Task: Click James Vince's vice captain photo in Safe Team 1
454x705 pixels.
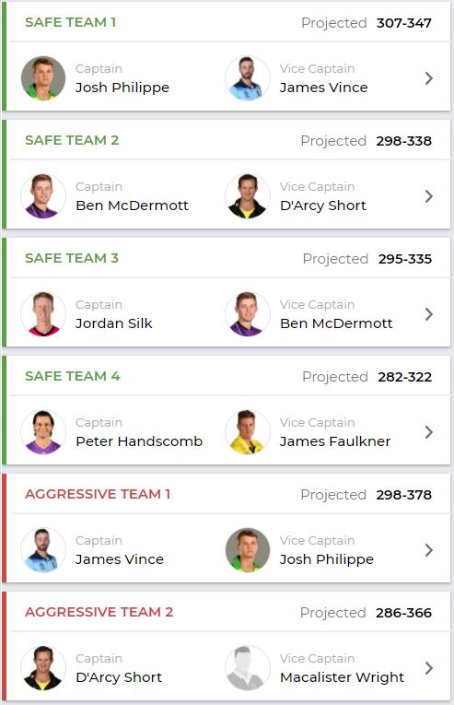Action: 247,78
